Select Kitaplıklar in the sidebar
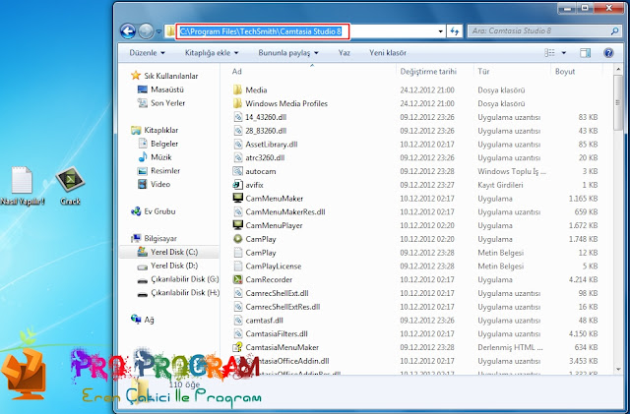 160,130
